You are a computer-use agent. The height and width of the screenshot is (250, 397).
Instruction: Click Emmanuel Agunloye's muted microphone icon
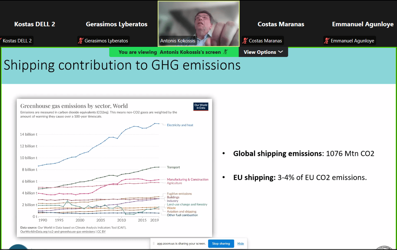[x=327, y=41]
